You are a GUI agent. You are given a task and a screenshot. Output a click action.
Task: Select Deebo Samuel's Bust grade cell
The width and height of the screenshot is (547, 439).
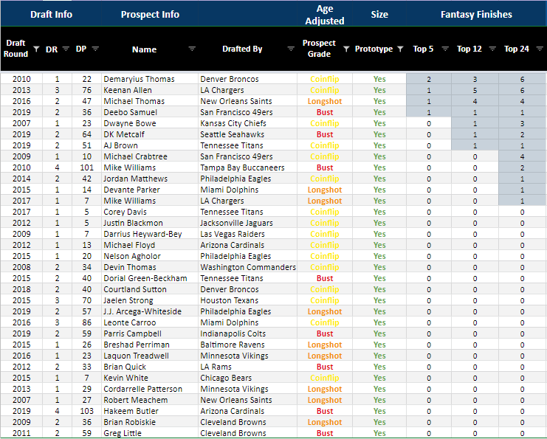[x=325, y=112]
